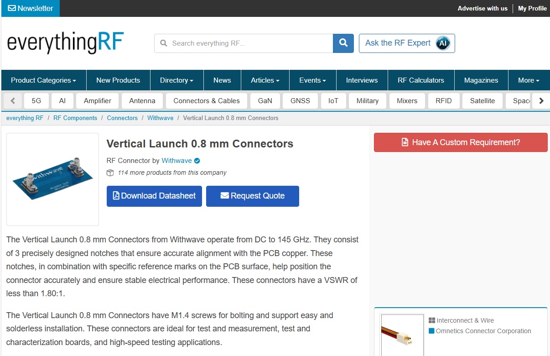Click the blue magnifier search button

[x=343, y=43]
